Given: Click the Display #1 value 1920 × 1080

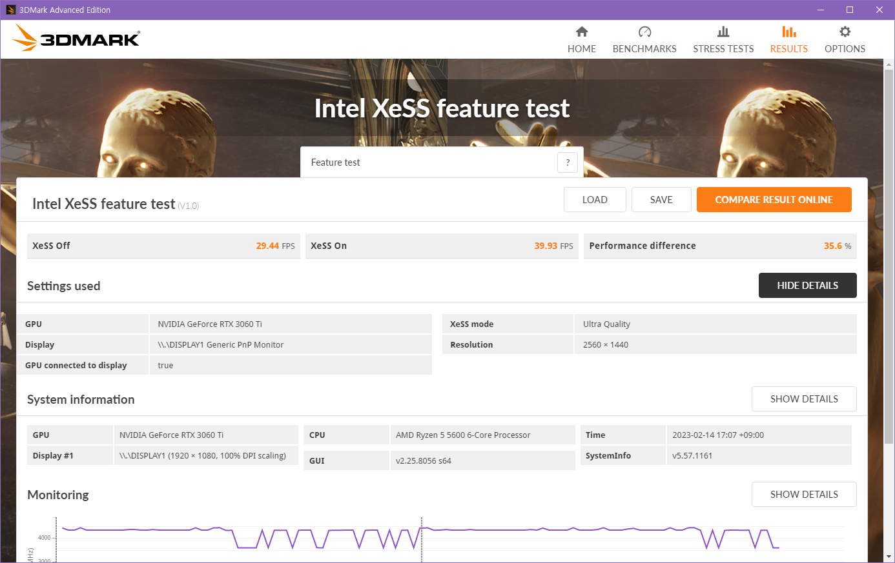Looking at the screenshot, I should click(203, 456).
